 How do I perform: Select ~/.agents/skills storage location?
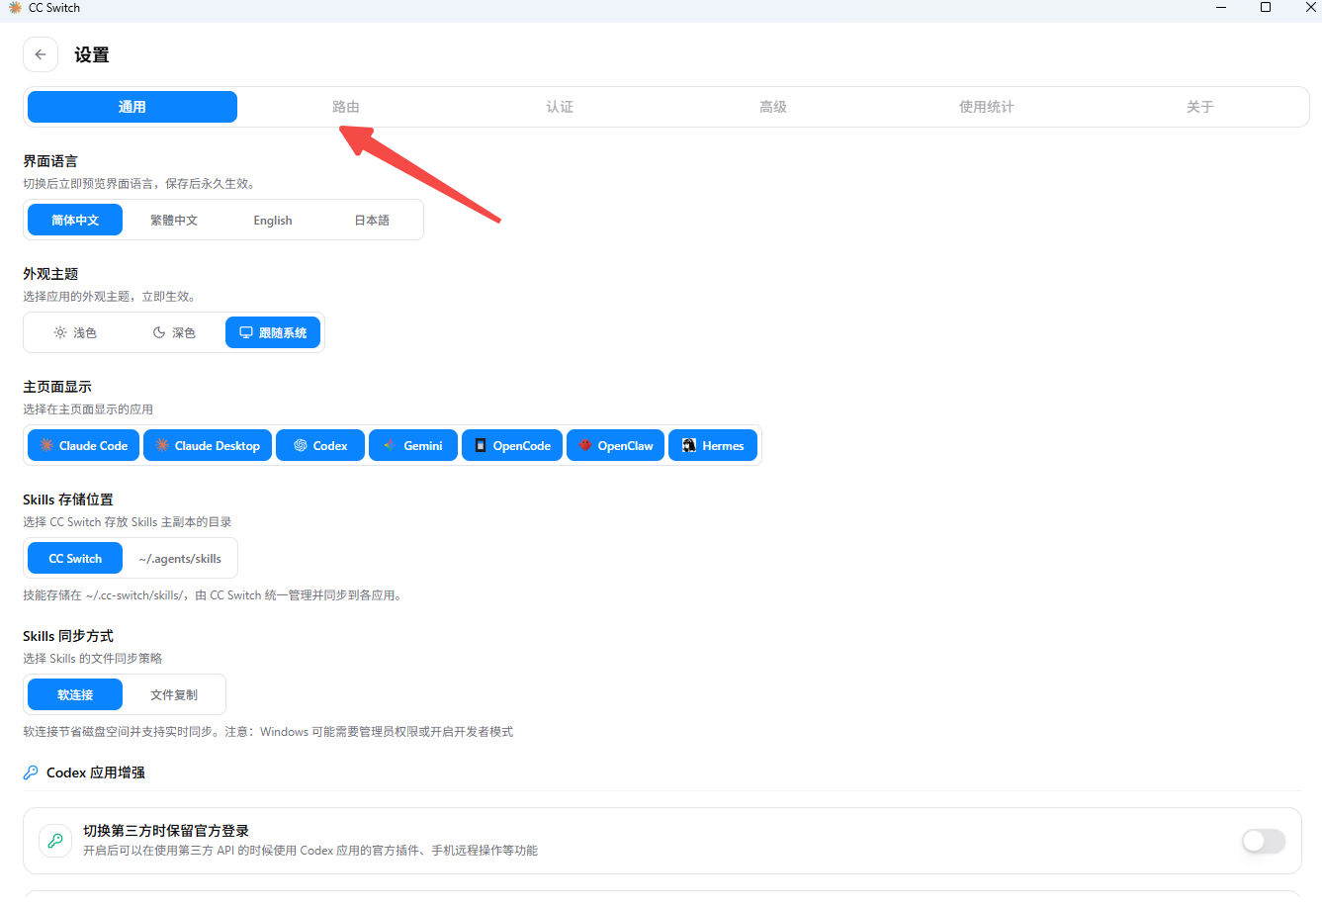[180, 558]
